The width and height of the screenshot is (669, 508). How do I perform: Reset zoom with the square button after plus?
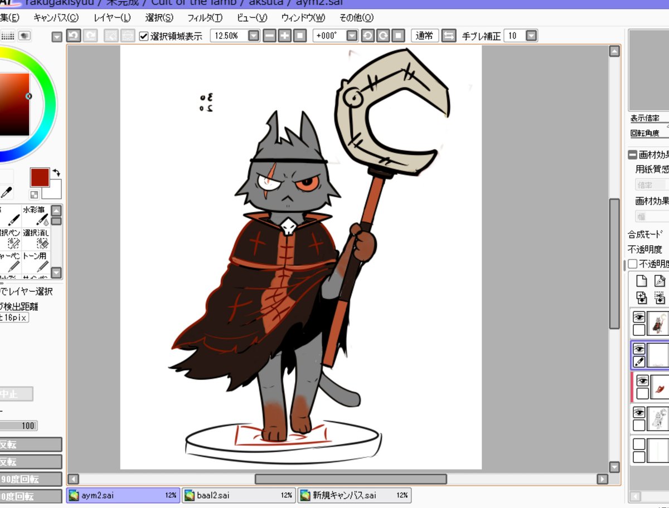tap(300, 36)
